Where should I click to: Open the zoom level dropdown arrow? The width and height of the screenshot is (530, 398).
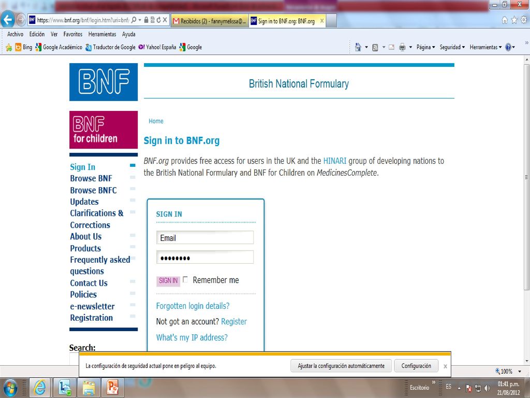(520, 372)
